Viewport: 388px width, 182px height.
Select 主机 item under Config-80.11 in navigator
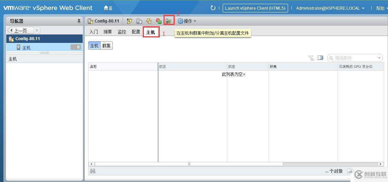tap(44, 47)
